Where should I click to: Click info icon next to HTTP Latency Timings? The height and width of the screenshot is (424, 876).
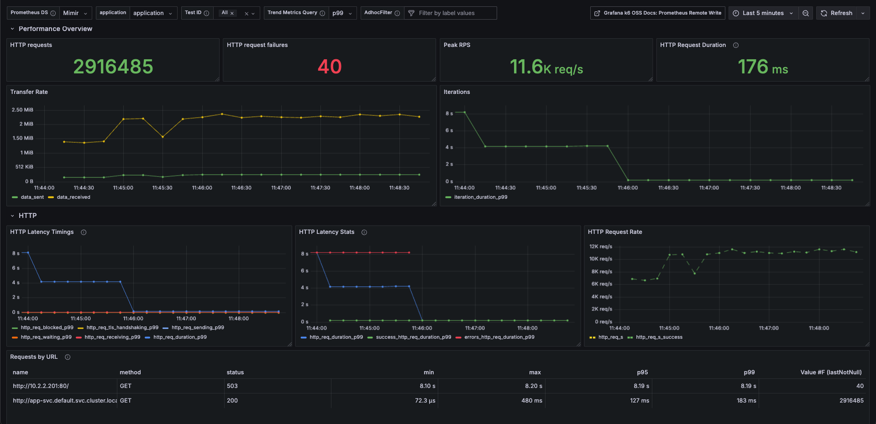(84, 233)
